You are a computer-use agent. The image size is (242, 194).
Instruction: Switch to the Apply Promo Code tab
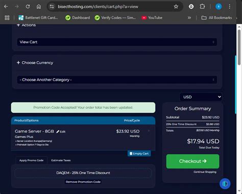tap(31, 160)
